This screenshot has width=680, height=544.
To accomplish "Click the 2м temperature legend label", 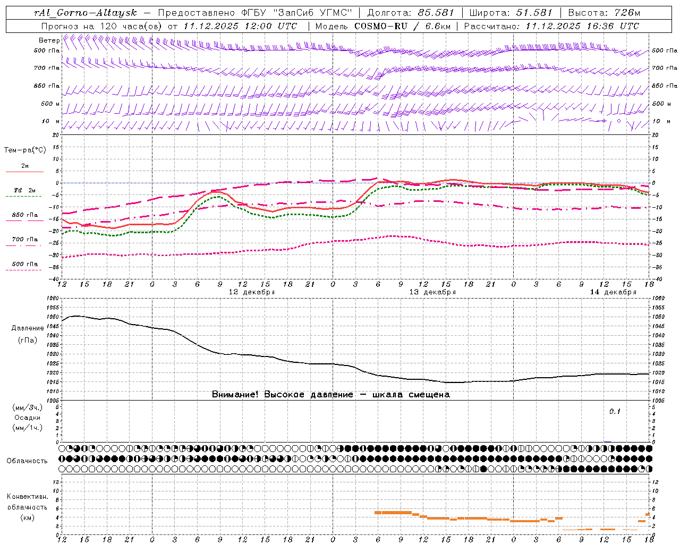I will point(25,166).
